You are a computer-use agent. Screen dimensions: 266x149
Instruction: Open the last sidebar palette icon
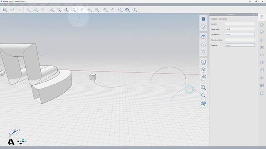point(262,93)
